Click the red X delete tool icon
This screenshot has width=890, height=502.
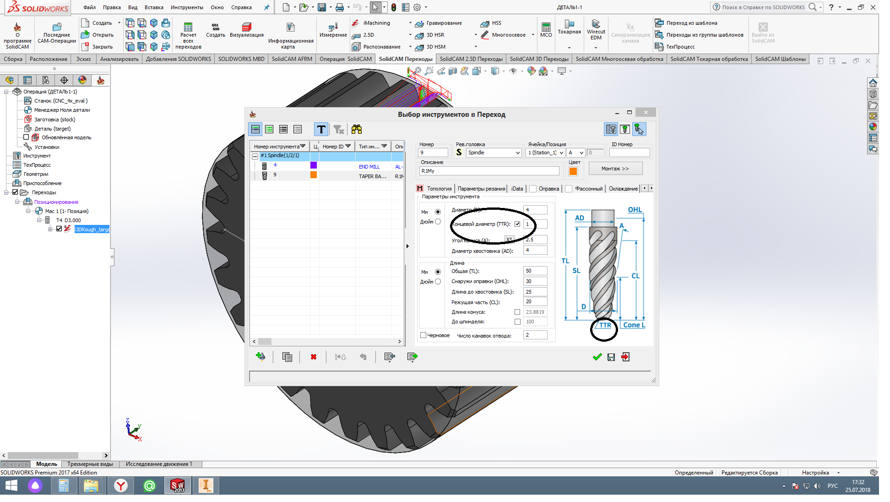(x=314, y=357)
